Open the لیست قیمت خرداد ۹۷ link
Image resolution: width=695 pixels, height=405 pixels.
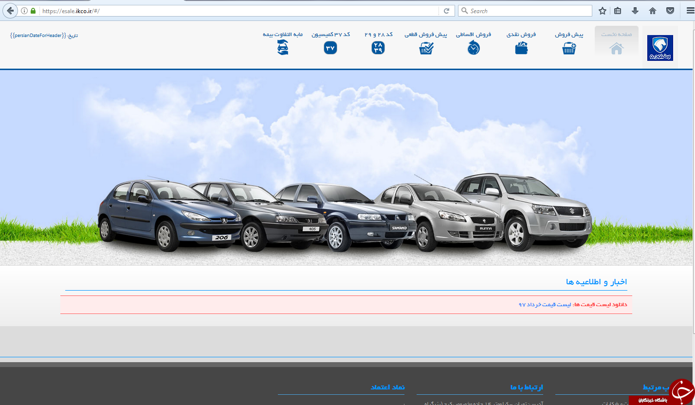(545, 305)
